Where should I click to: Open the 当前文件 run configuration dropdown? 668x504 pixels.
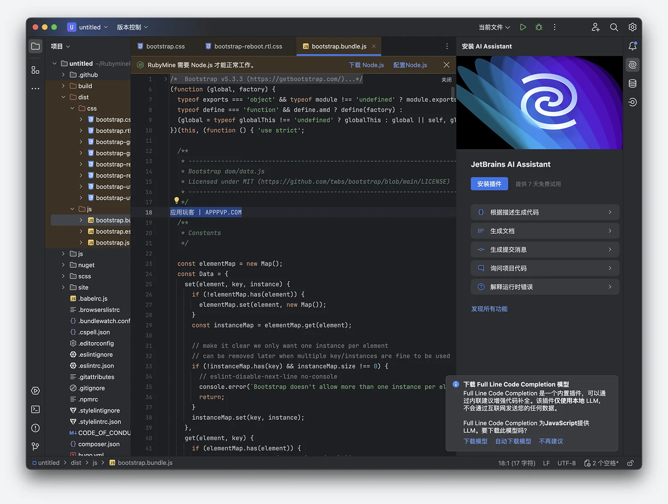click(494, 27)
